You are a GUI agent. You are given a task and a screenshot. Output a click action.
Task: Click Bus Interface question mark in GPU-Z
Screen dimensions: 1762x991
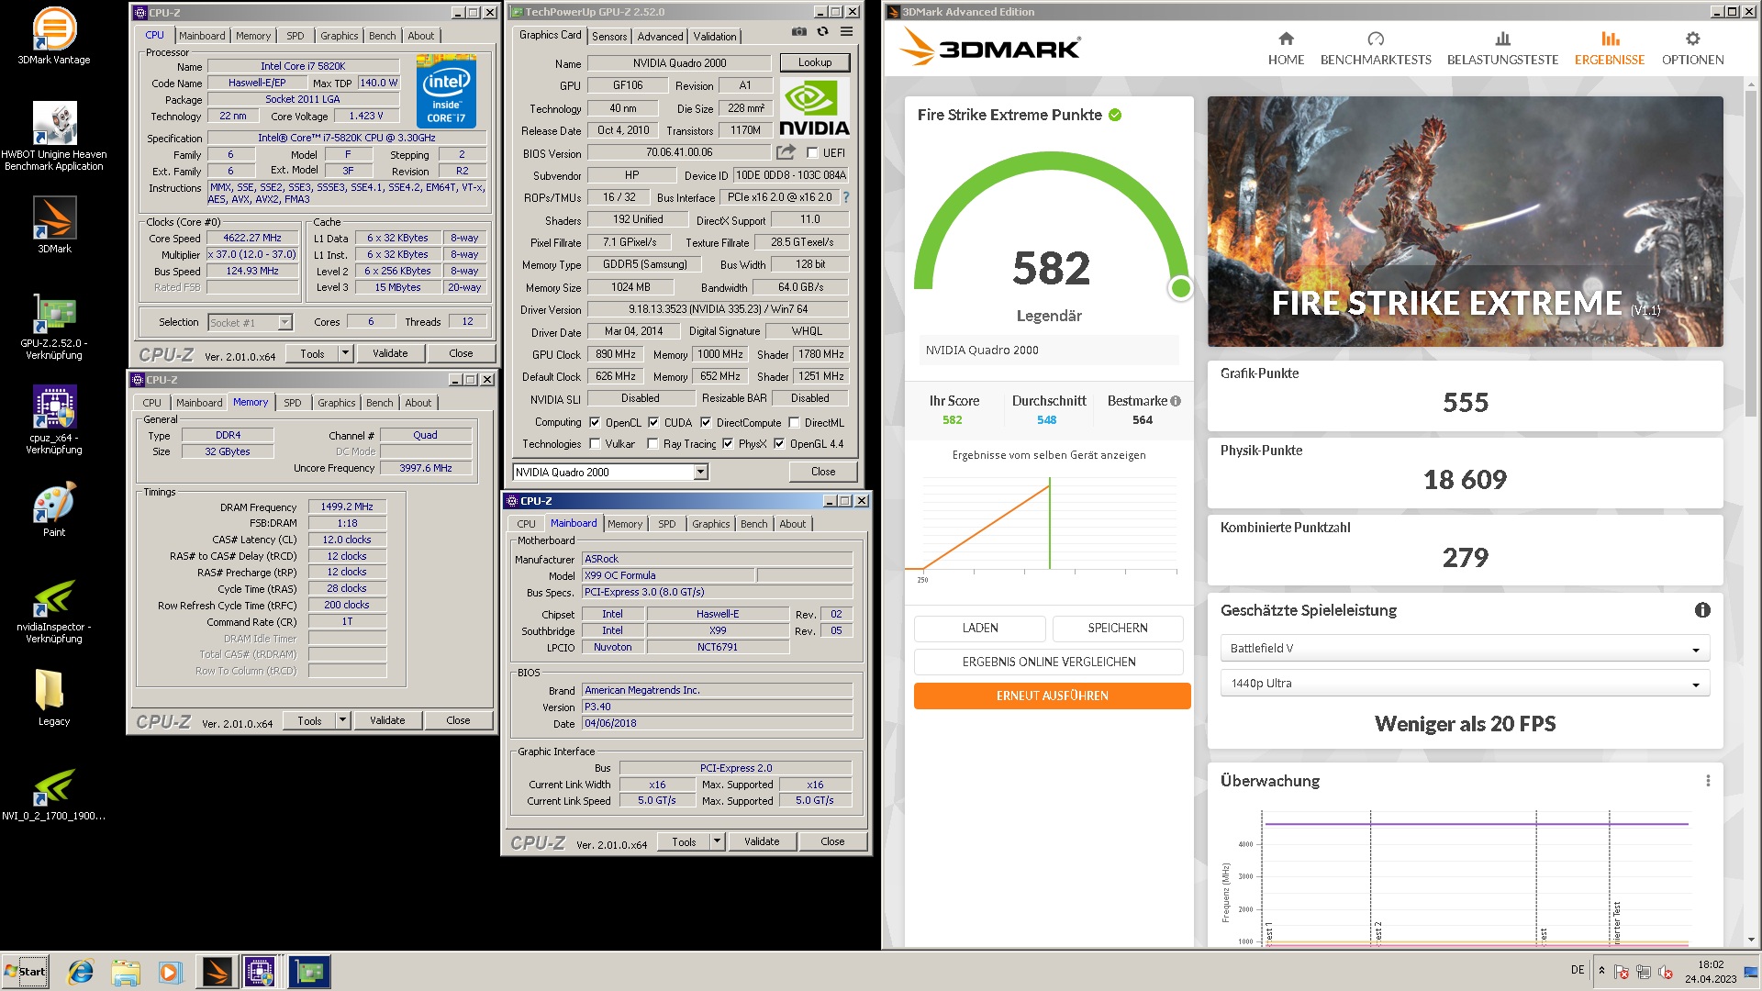click(845, 197)
